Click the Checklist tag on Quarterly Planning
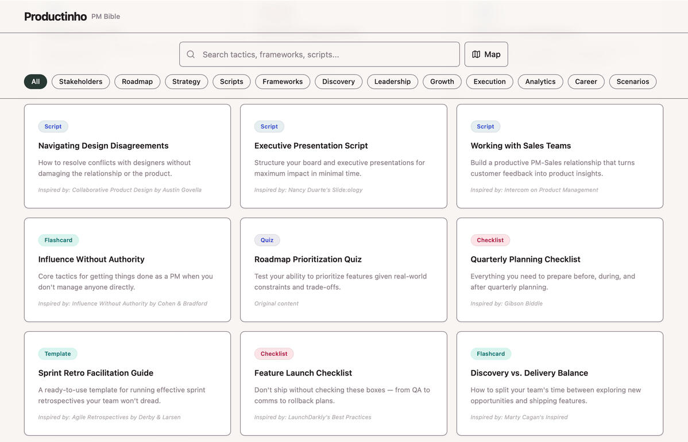 (490, 240)
